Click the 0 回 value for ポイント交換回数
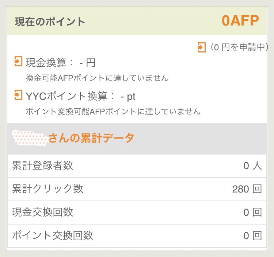The width and height of the screenshot is (274, 257). pos(252,236)
